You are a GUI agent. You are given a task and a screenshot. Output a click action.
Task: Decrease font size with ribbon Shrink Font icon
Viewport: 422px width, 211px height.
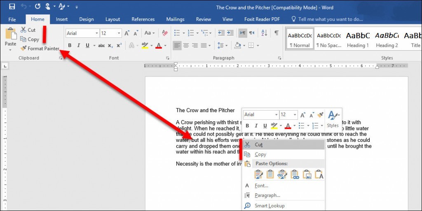pyautogui.click(x=136, y=33)
